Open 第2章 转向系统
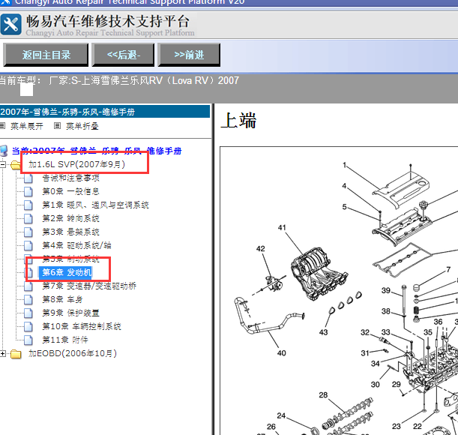This screenshot has width=458, height=435. pyautogui.click(x=70, y=218)
